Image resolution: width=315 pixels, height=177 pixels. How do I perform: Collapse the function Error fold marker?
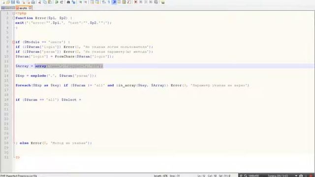point(14,18)
